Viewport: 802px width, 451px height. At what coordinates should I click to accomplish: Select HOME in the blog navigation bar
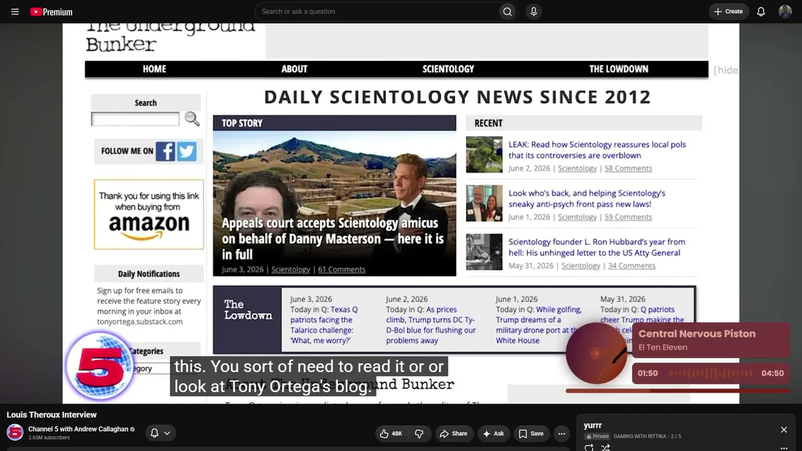point(154,69)
